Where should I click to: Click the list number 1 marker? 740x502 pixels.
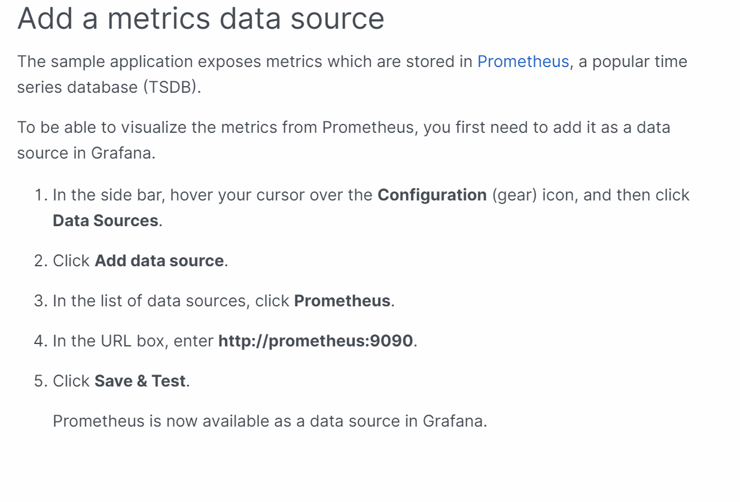[41, 196]
